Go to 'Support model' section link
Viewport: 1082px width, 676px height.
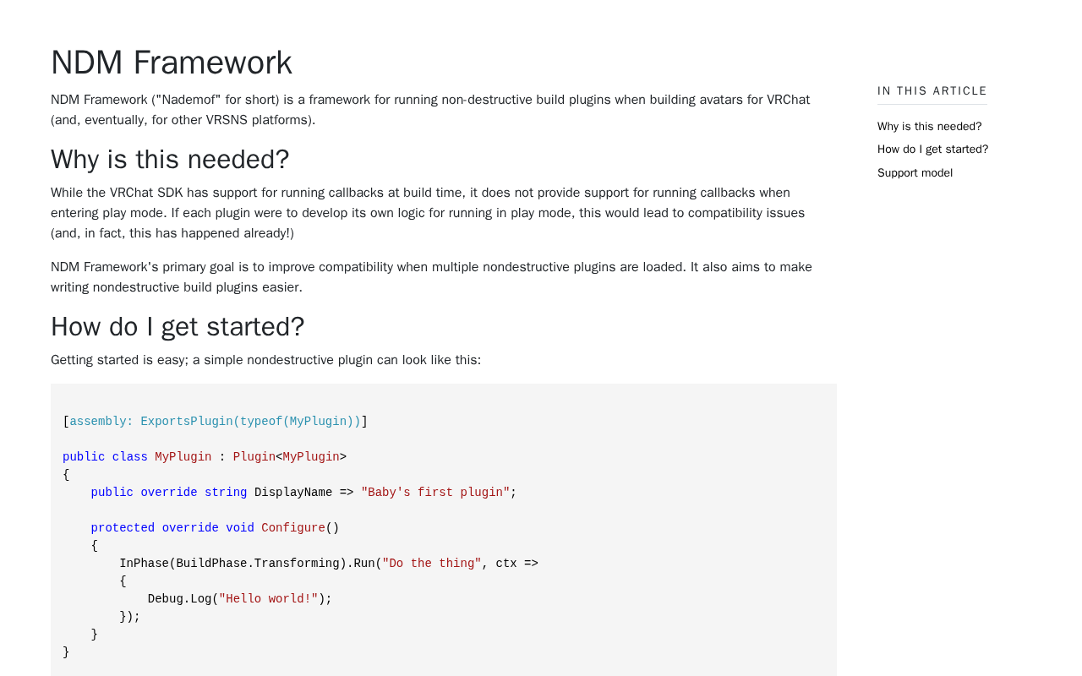915,173
